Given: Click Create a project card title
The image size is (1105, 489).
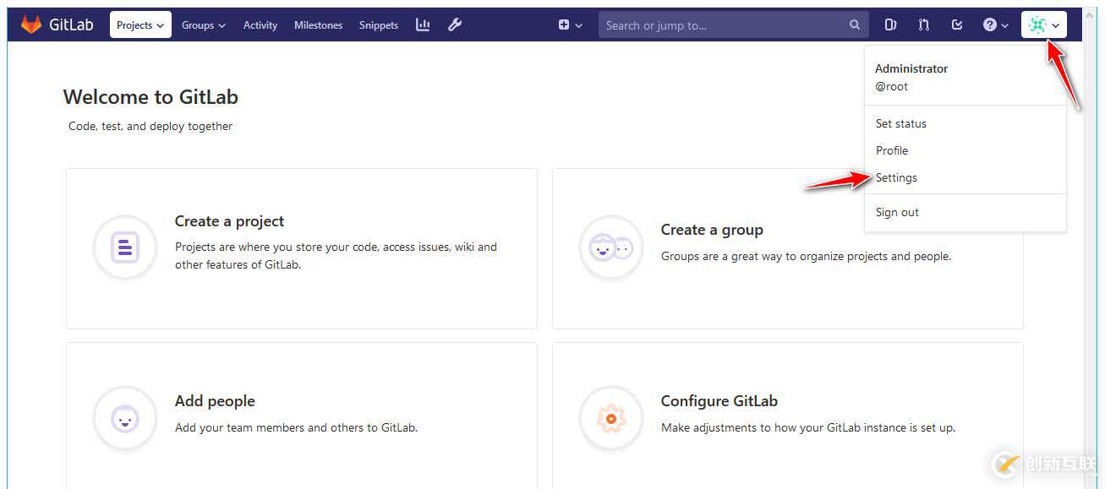Looking at the screenshot, I should (x=229, y=221).
